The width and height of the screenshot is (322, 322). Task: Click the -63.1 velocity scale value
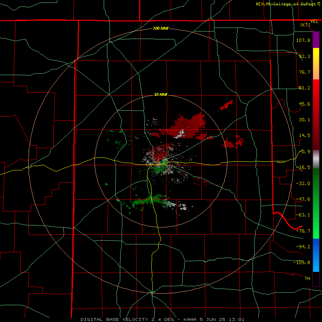303,215
